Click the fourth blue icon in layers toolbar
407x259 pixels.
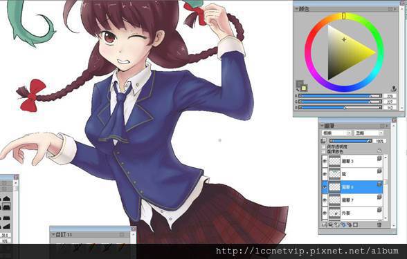click(343, 225)
